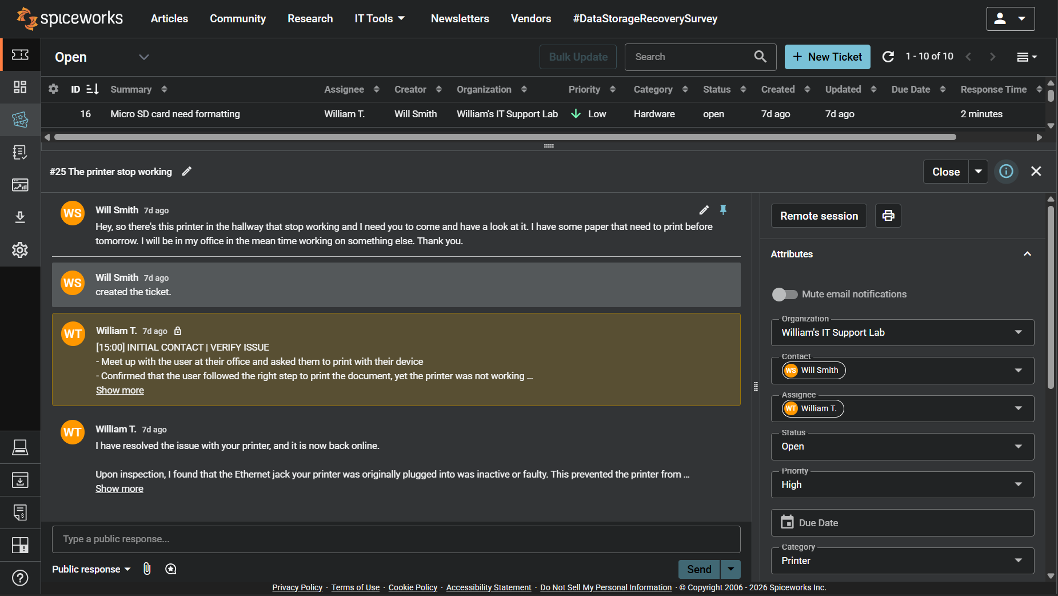Image resolution: width=1058 pixels, height=596 pixels.
Task: Attach a file with the paperclip icon
Action: pos(147,569)
